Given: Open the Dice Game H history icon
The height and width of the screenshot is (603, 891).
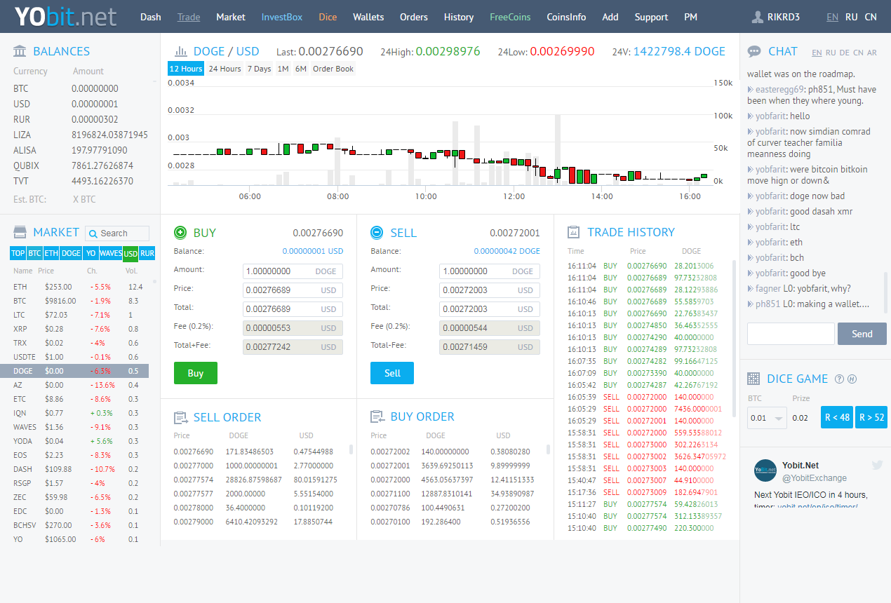Looking at the screenshot, I should pyautogui.click(x=852, y=379).
